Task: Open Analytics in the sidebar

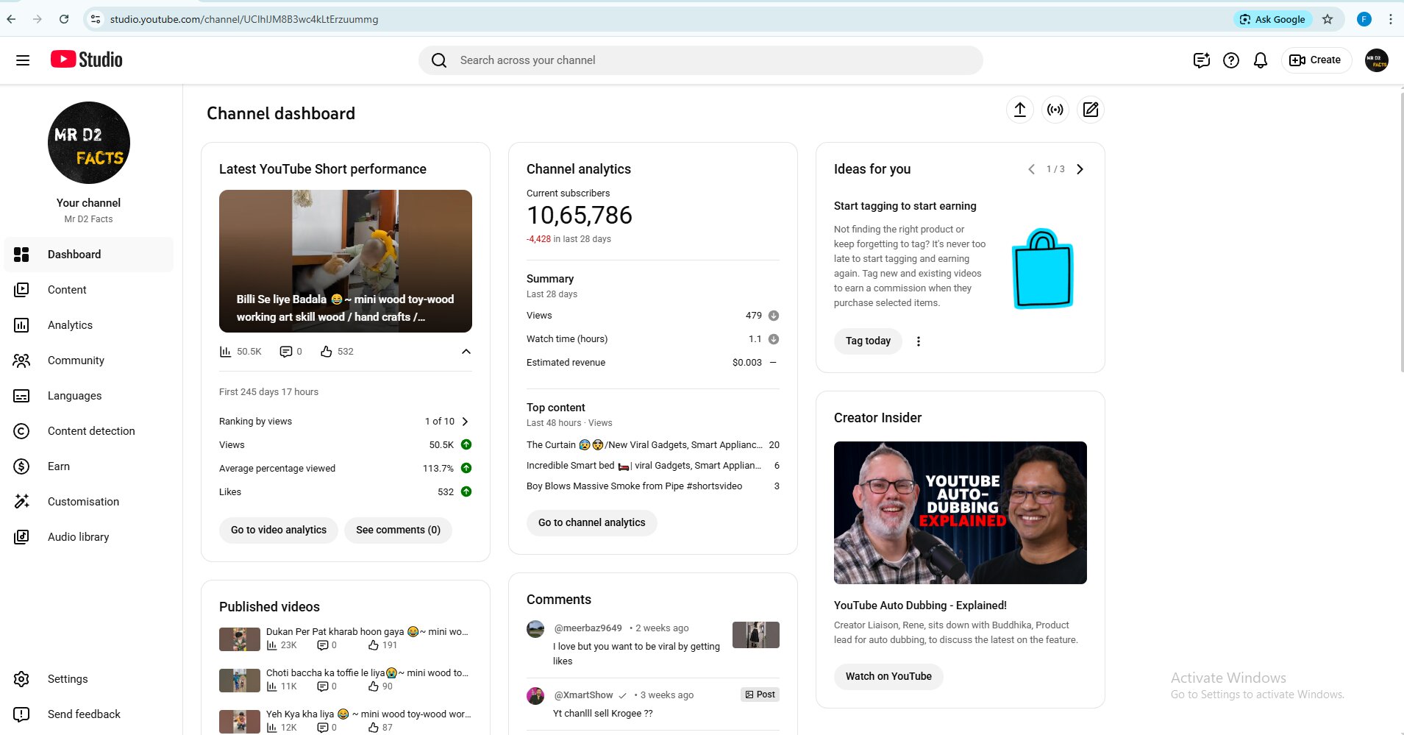Action: (70, 325)
